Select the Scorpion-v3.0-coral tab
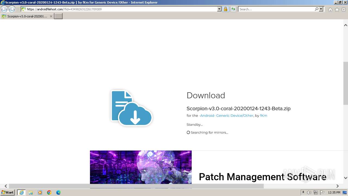Viewport: 348px width, 196px height. click(27, 16)
